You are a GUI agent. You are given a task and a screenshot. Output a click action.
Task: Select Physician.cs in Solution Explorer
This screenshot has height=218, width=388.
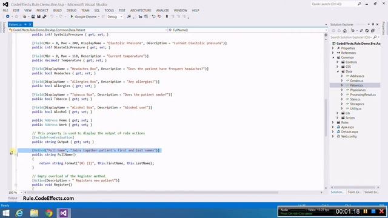pyautogui.click(x=358, y=90)
